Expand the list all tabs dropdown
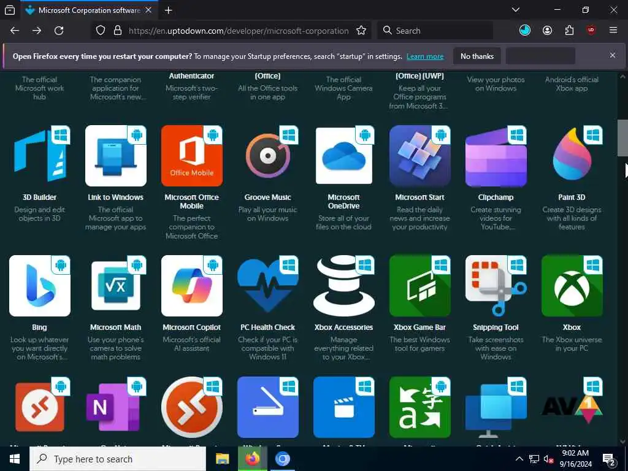This screenshot has height=471, width=628. point(516,10)
